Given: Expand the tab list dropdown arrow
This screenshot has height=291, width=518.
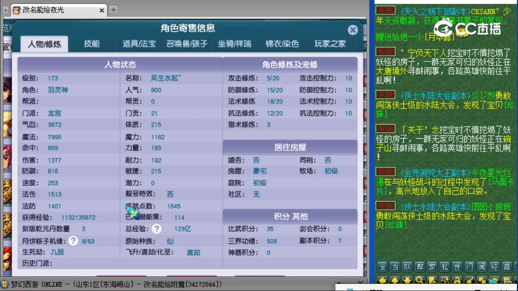Looking at the screenshot, I should [5, 10].
